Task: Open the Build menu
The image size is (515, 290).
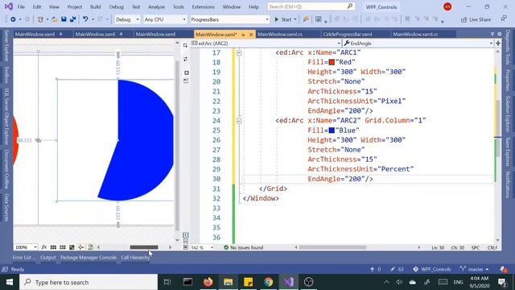Action: coord(96,7)
